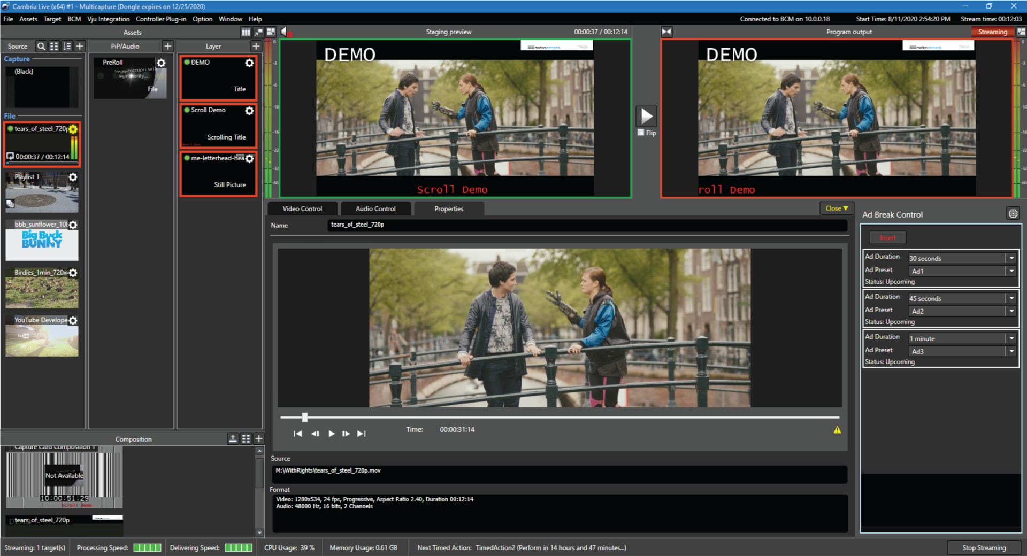1027x556 pixels.
Task: Toggle the DEMO layer green active indicator
Action: pos(187,63)
